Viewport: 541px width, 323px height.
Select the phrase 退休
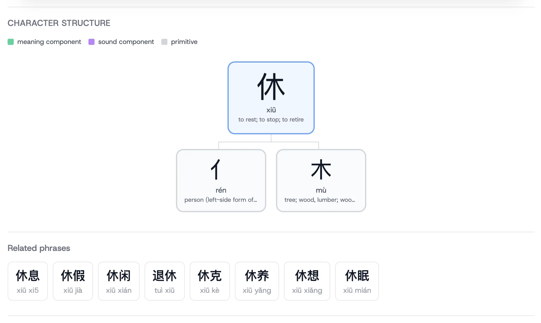(x=164, y=281)
